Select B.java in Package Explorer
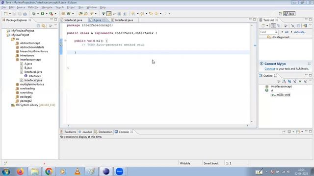 [x=28, y=68]
